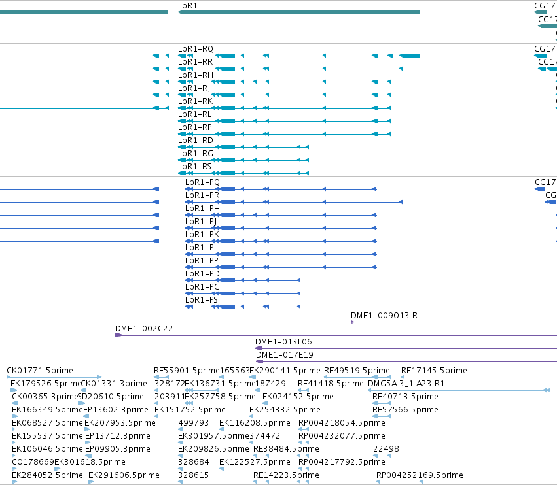Image resolution: width=557 pixels, height=485 pixels.
Task: Select EST EK166349.5prime
Action: [47, 410]
